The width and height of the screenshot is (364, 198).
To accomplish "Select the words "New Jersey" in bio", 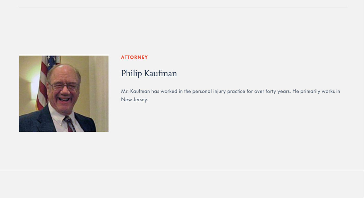I will (x=134, y=100).
